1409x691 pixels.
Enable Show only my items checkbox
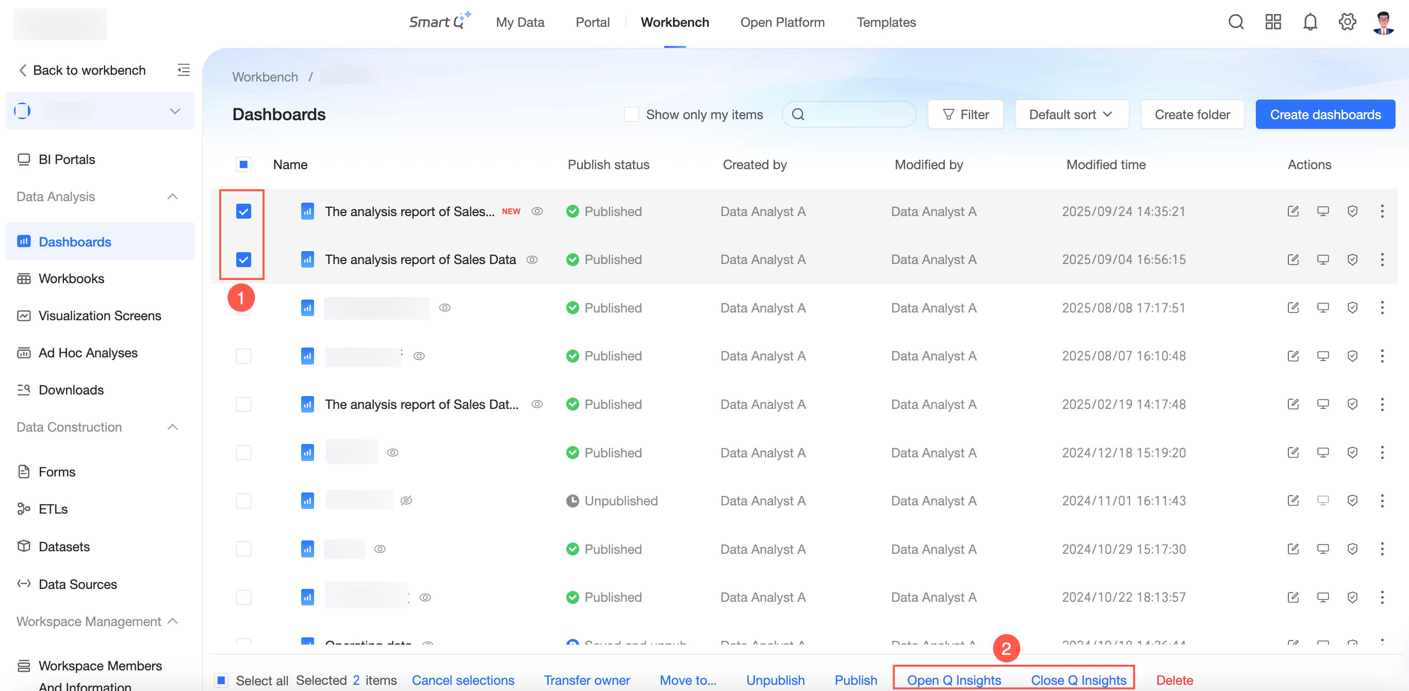coord(631,115)
